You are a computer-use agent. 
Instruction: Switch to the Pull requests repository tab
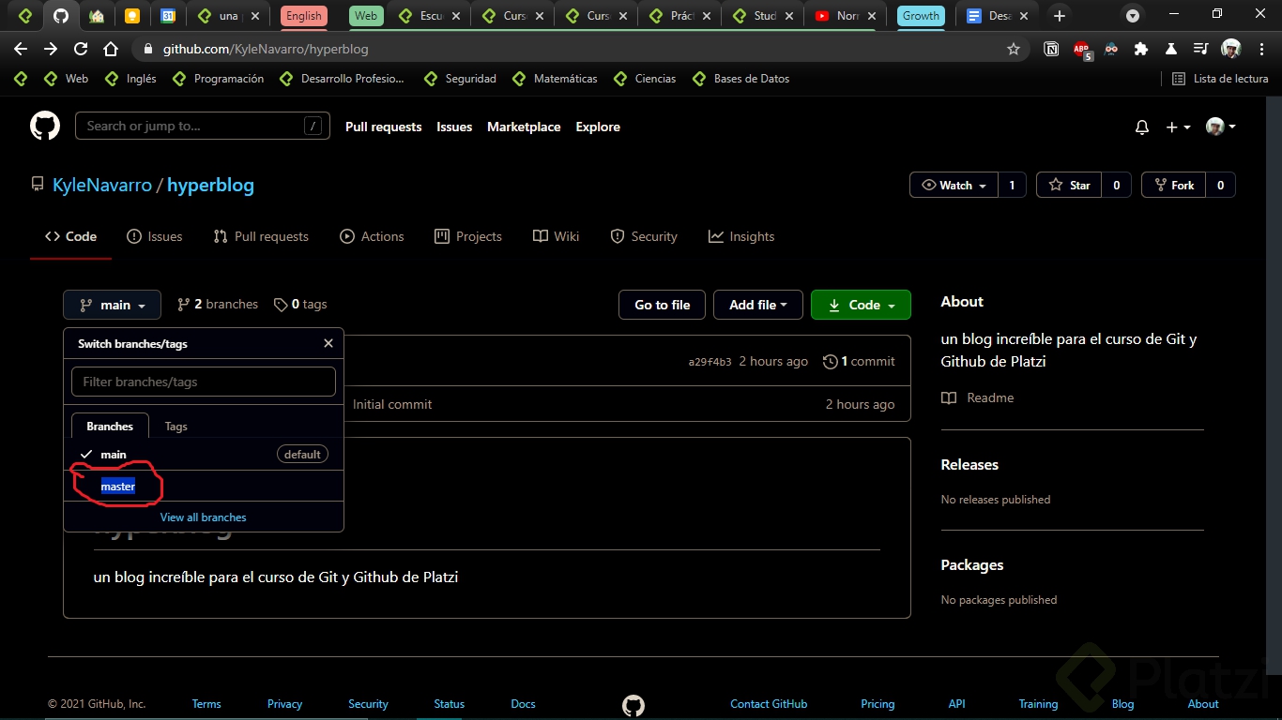point(261,236)
